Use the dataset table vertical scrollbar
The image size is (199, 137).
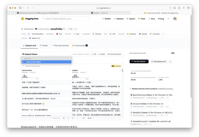tap(122, 70)
